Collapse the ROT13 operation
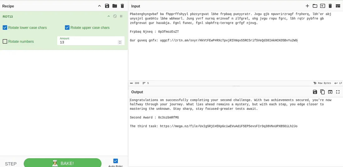 click(x=109, y=16)
